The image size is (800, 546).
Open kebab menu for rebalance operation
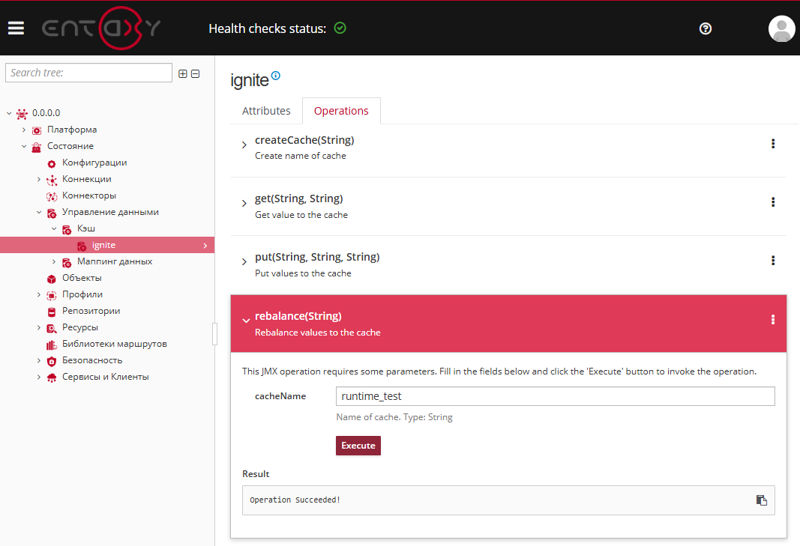tap(773, 320)
